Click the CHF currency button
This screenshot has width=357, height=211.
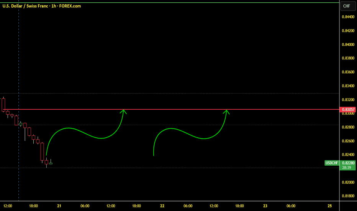(348, 6)
